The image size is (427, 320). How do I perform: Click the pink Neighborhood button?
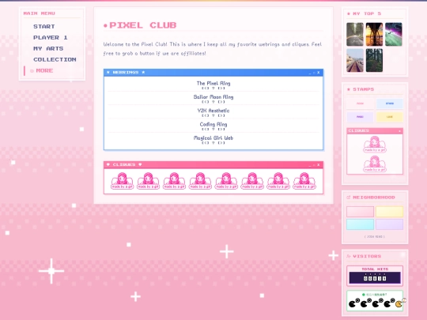pyautogui.click(x=360, y=212)
